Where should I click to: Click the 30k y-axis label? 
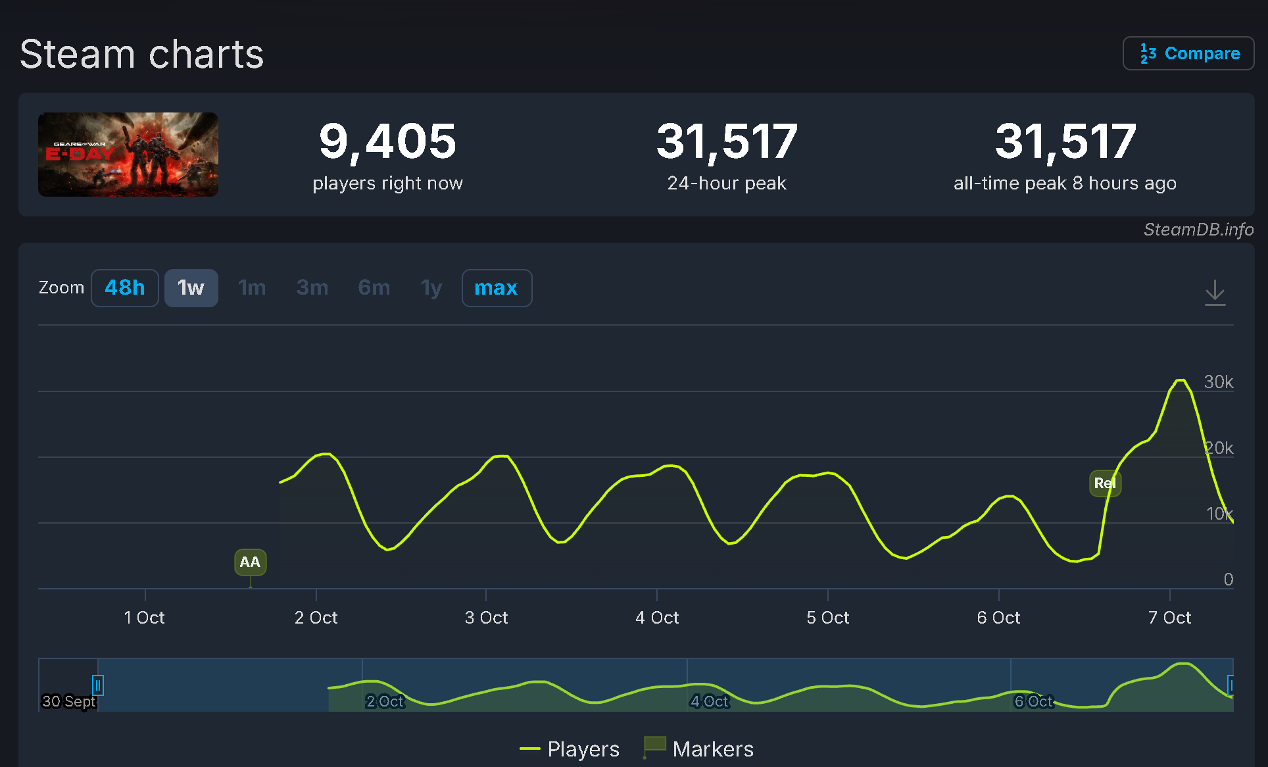click(1218, 382)
